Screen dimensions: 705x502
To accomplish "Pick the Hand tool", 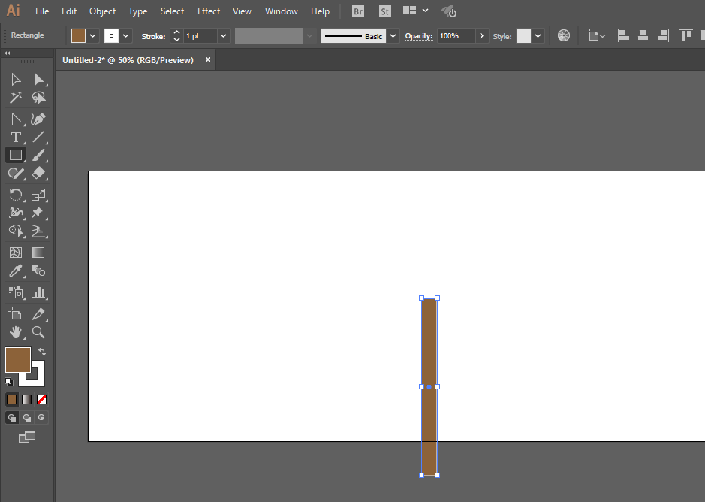I will (x=15, y=332).
